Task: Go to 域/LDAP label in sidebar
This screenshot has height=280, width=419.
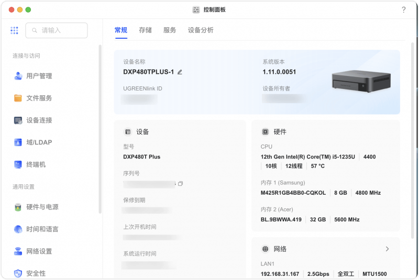Action: 39,142
